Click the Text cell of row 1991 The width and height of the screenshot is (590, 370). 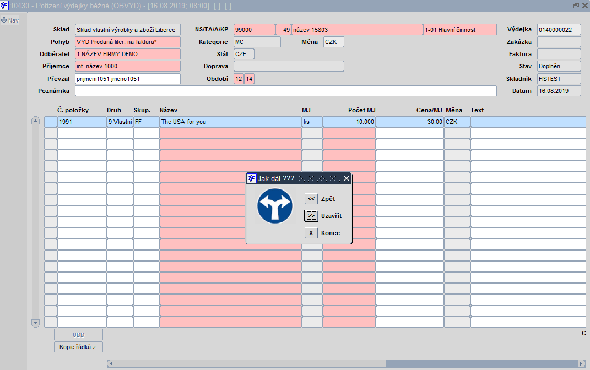pyautogui.click(x=528, y=122)
